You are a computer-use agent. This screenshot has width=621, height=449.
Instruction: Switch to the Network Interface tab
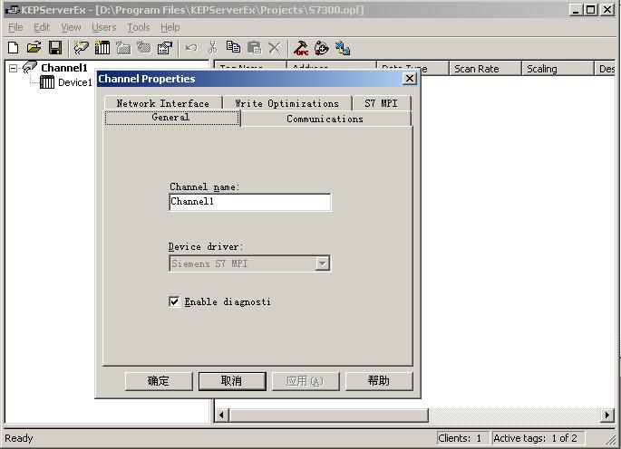click(x=163, y=103)
